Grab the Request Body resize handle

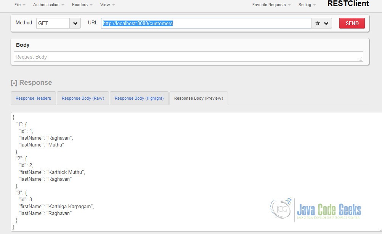coord(361,59)
